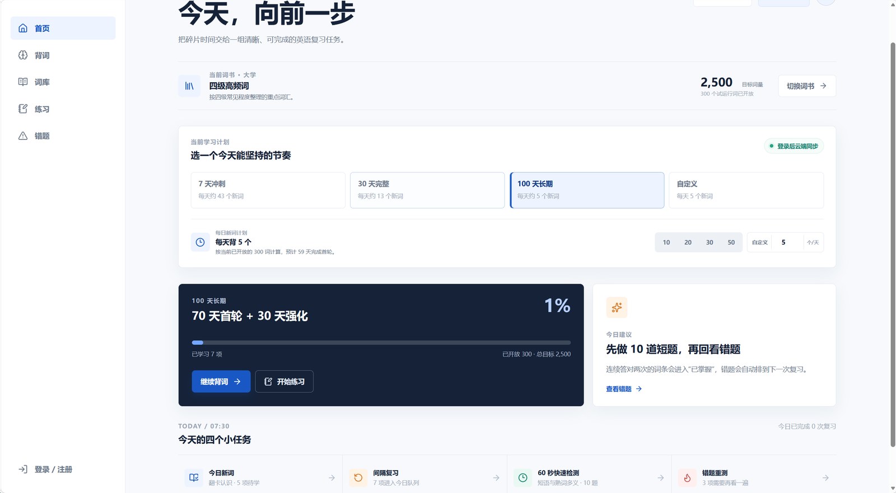The width and height of the screenshot is (896, 493).
Task: Click the page vertical scrollbar
Action: [893, 245]
